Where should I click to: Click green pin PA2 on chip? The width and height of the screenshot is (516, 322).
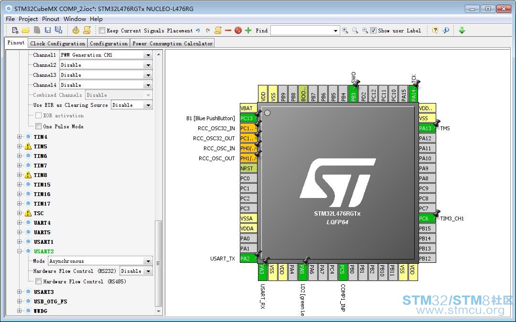248,258
